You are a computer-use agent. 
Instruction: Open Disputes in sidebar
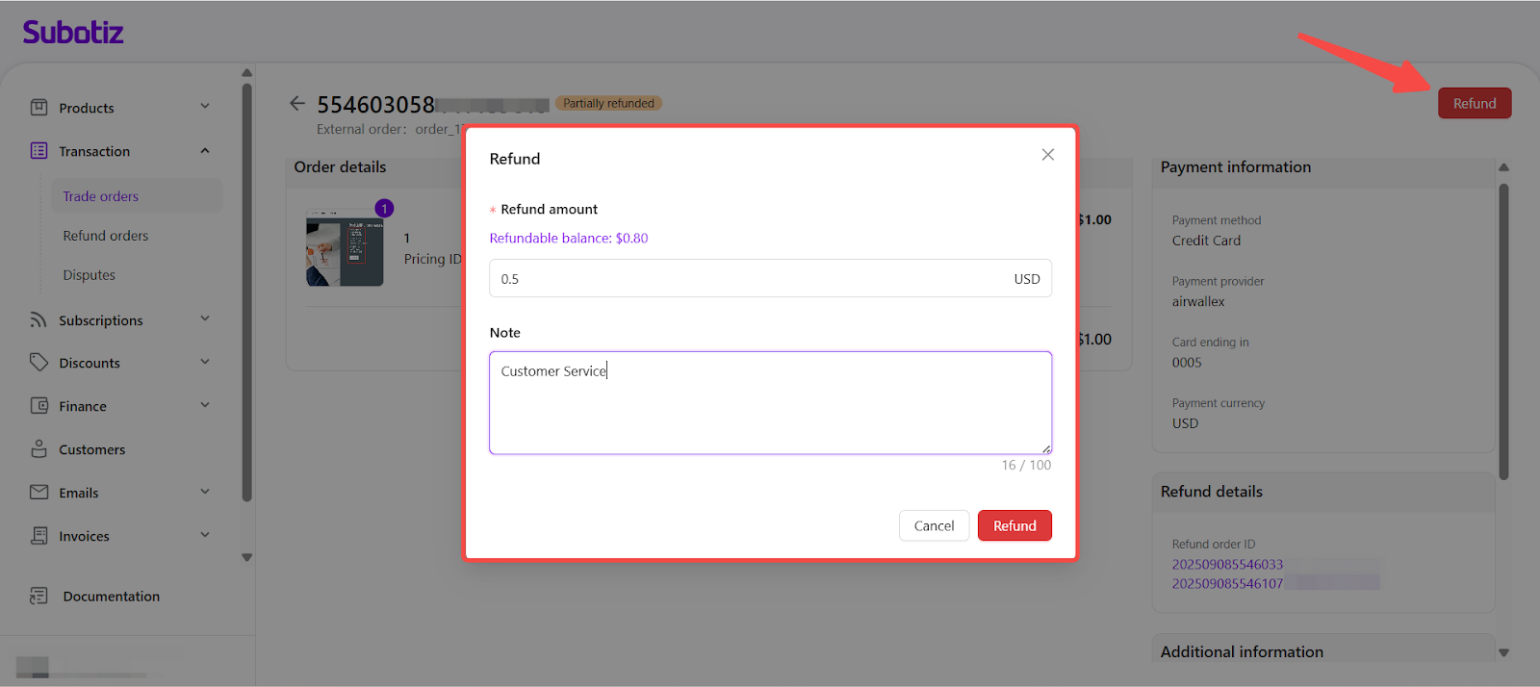click(90, 275)
